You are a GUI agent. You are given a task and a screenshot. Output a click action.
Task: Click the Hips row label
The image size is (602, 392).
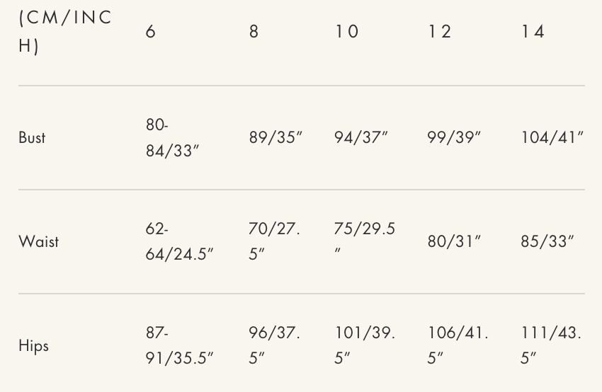pyautogui.click(x=33, y=345)
